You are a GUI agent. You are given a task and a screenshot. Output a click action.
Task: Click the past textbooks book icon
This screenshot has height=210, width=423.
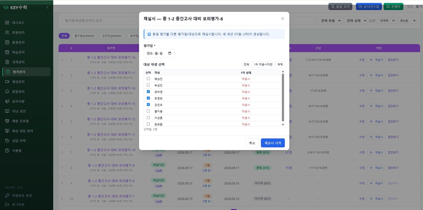click(x=7, y=111)
